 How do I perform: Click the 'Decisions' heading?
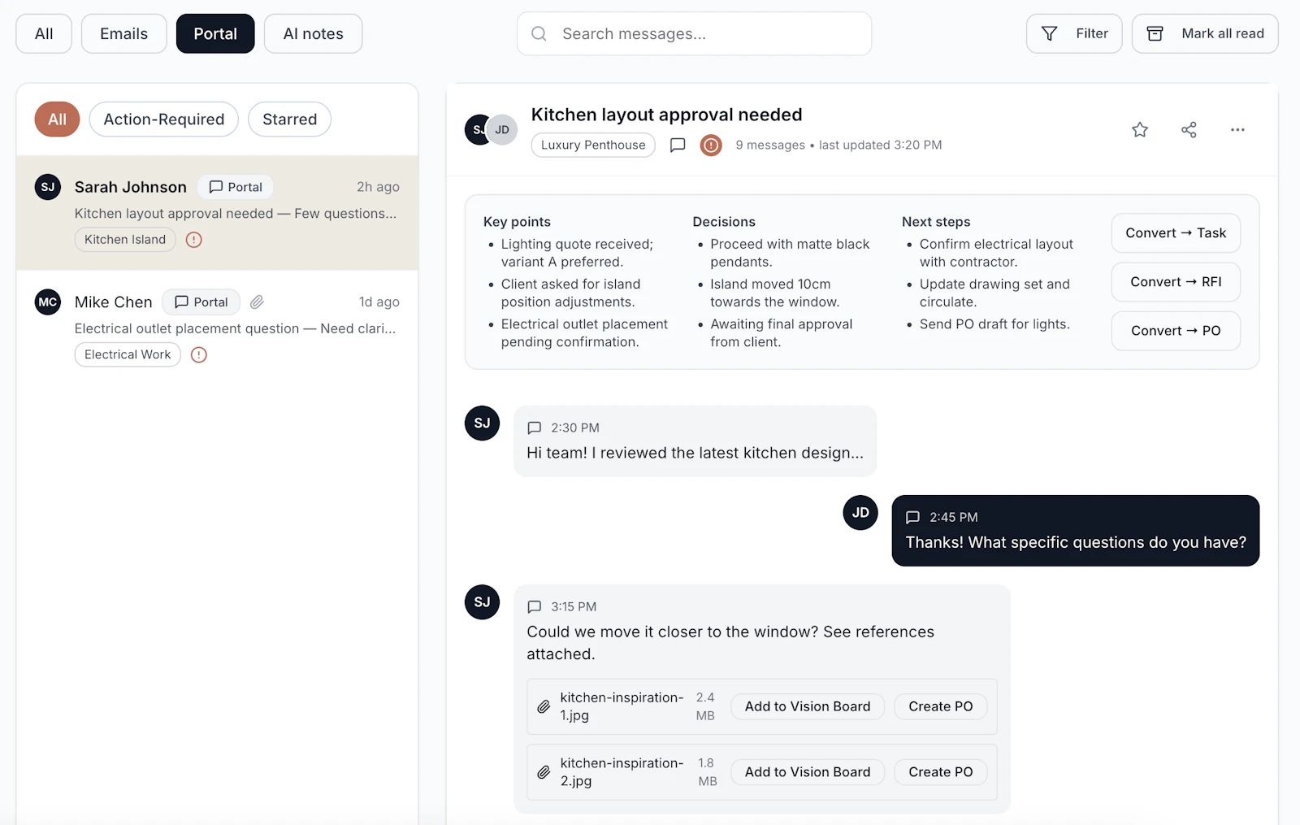724,222
